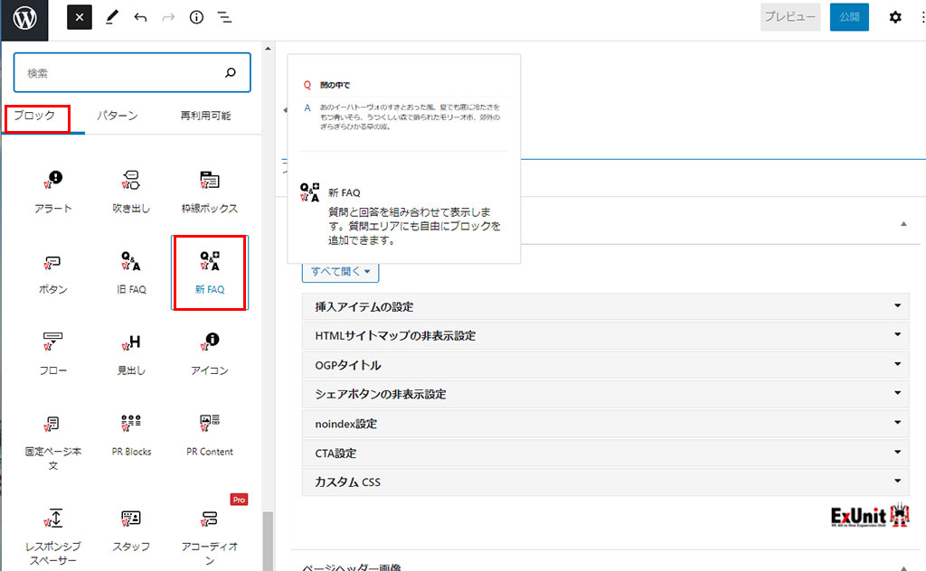This screenshot has width=926, height=571.
Task: Open the すべて開く dropdown
Action: tap(340, 271)
